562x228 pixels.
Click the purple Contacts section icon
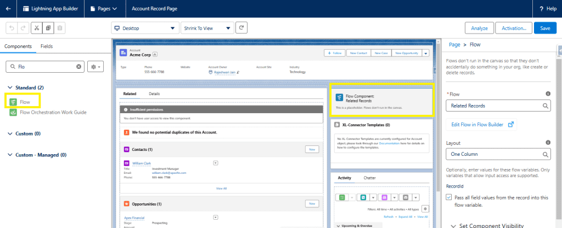[x=126, y=149]
